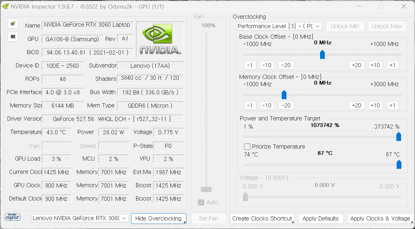Click the Shaders field 3840 cc
415x229 pixels.
(151, 79)
